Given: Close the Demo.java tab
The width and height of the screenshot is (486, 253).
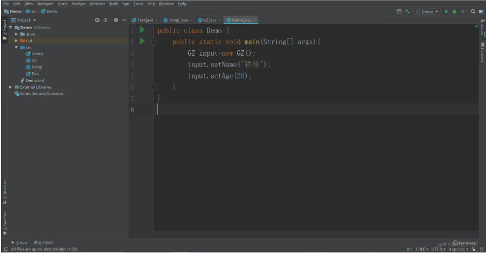Looking at the screenshot, I should click(254, 20).
